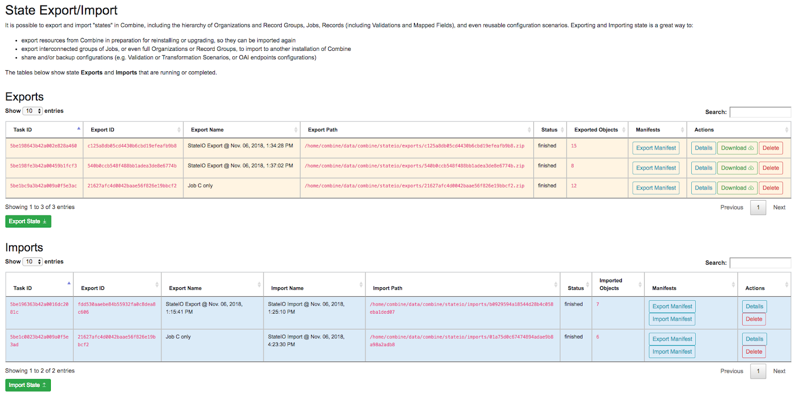Sort Exports table by Export Path
Image resolution: width=798 pixels, height=398 pixels.
pyautogui.click(x=416, y=130)
